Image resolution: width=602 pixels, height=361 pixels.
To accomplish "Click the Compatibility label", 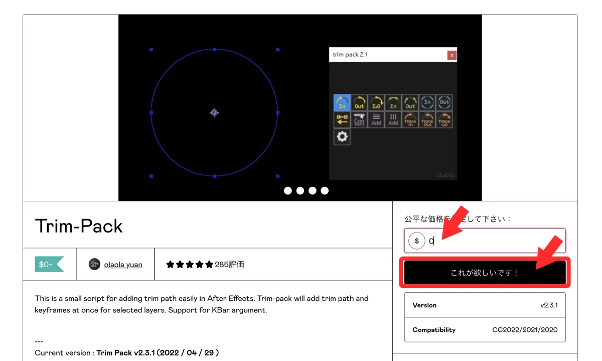I will click(434, 330).
